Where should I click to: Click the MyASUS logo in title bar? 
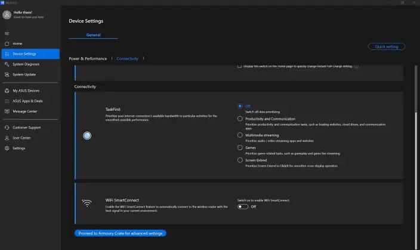pos(2,2)
